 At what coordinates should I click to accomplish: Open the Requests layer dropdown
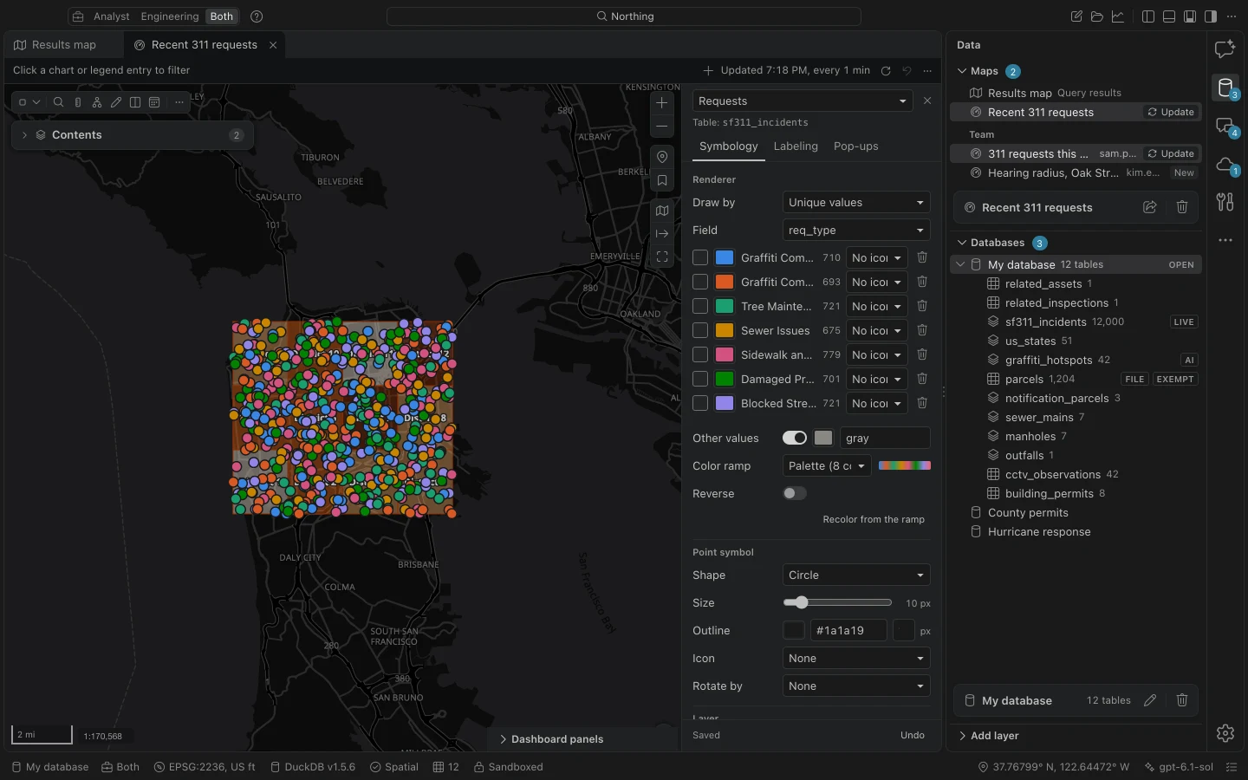(x=803, y=101)
